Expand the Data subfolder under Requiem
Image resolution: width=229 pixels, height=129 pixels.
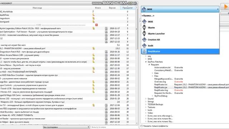click(x=152, y=73)
